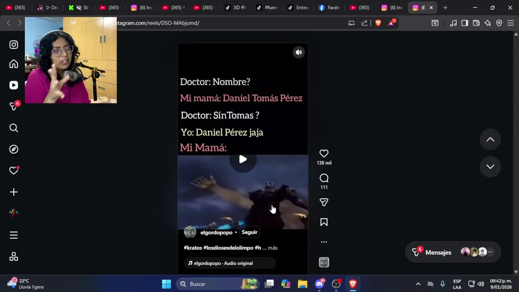This screenshot has height=292, width=519.
Task: Switch to the Facebook tab
Action: click(330, 8)
